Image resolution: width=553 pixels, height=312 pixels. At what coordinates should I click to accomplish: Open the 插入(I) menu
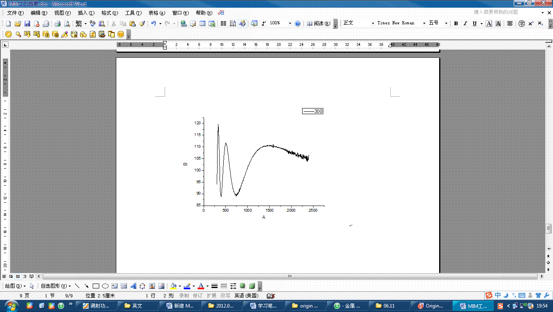pos(86,13)
